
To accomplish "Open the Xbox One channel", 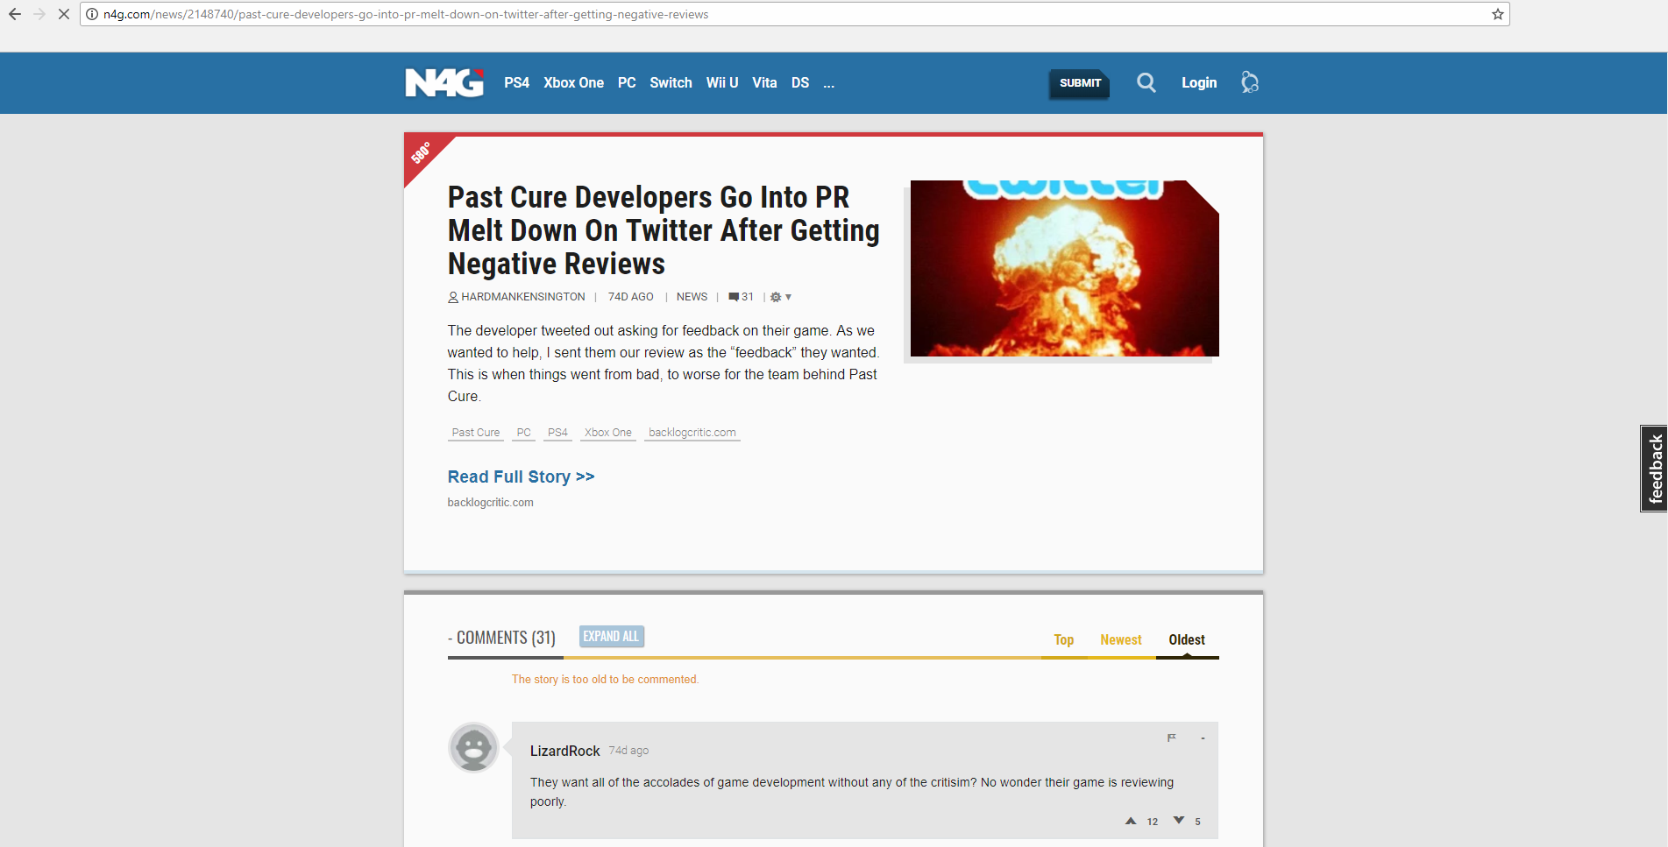I will [x=573, y=82].
